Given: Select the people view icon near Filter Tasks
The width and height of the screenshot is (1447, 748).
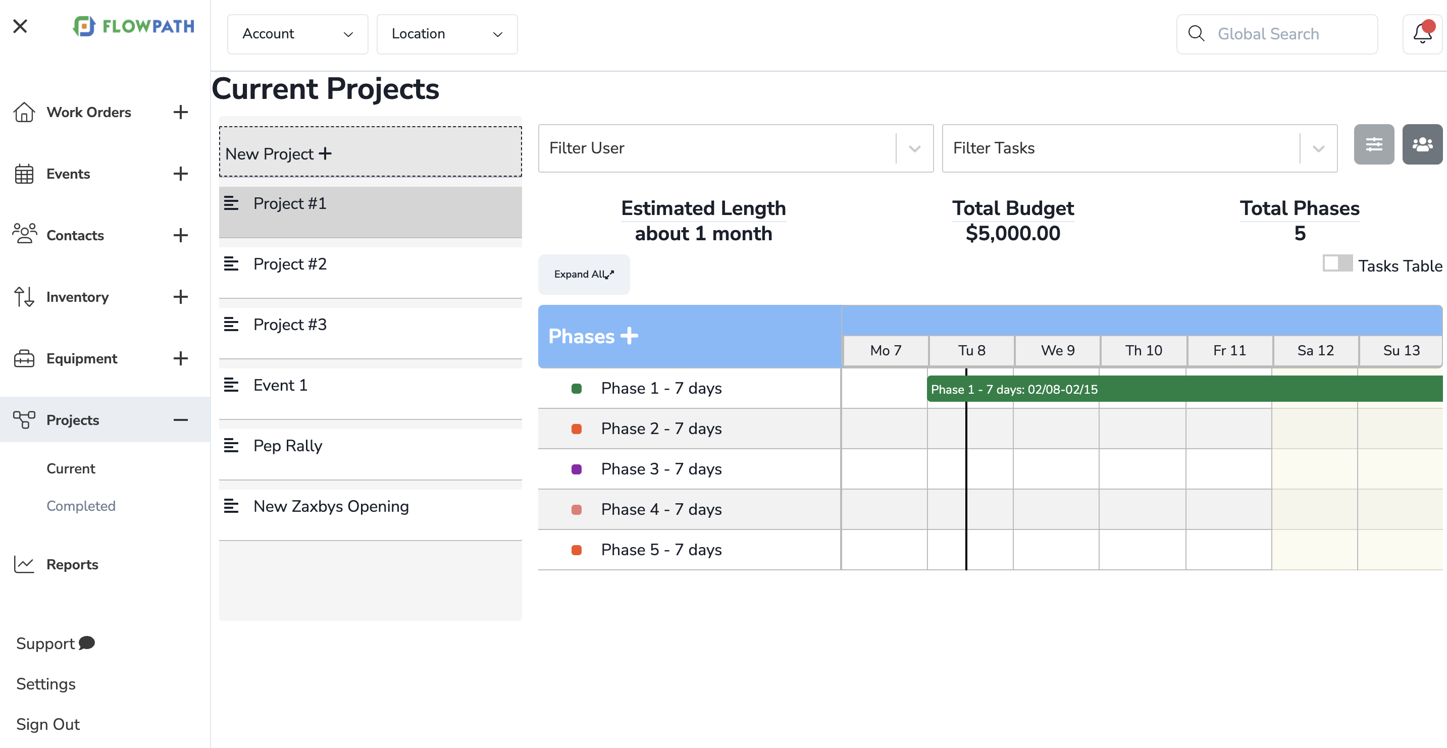Looking at the screenshot, I should point(1422,144).
